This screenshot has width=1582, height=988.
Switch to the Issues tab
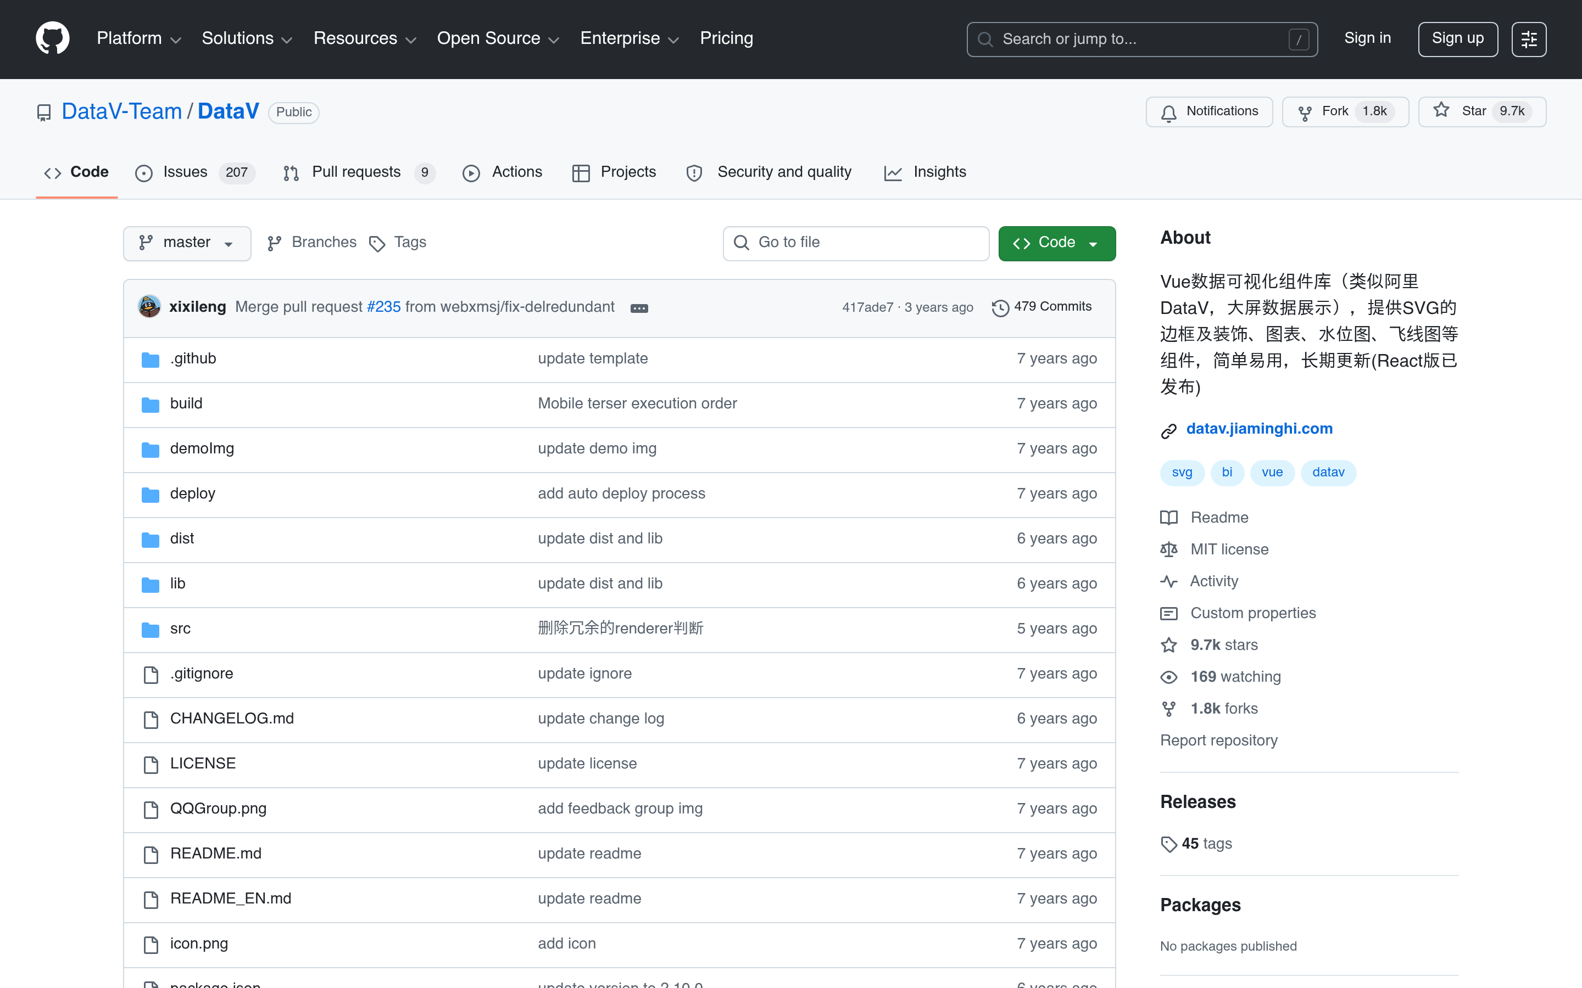tap(195, 172)
